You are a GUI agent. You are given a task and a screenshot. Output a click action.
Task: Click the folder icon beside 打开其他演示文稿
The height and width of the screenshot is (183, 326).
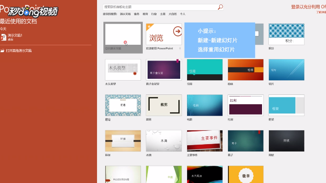coord(2,51)
